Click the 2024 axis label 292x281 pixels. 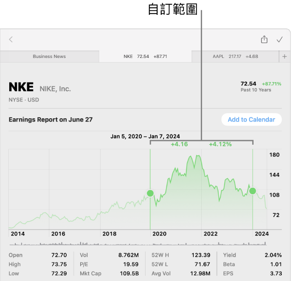click(262, 234)
